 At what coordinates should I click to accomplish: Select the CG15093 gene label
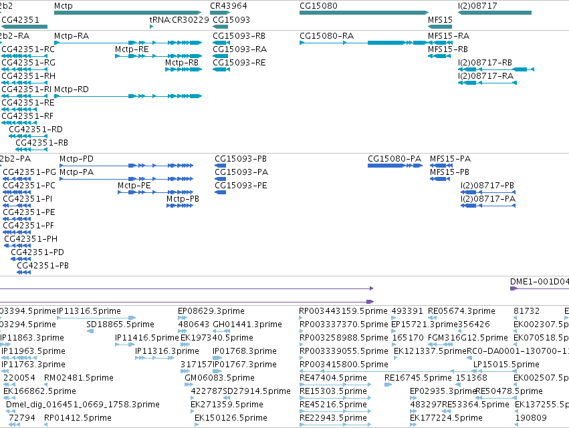[231, 19]
